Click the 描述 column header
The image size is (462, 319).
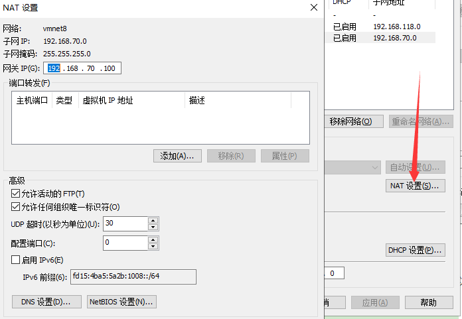[238, 100]
